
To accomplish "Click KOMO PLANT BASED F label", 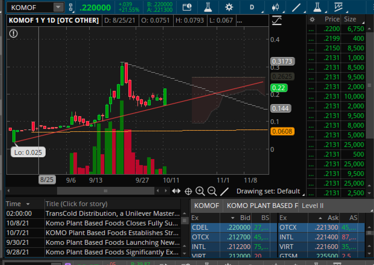I will click(x=262, y=206).
